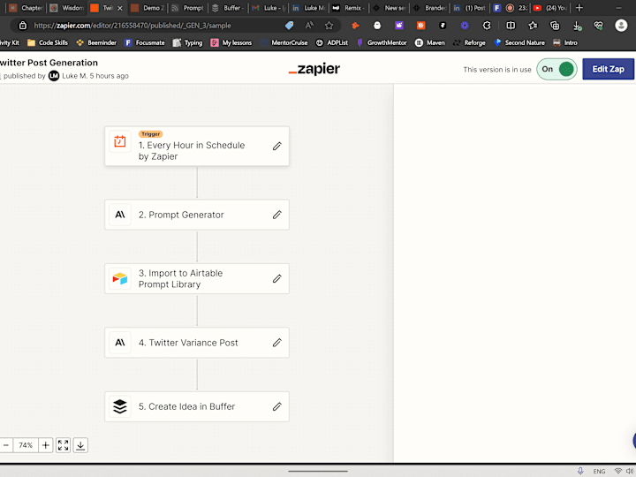
Task: Switch to the Demo Z browser tab
Action: pos(148,8)
